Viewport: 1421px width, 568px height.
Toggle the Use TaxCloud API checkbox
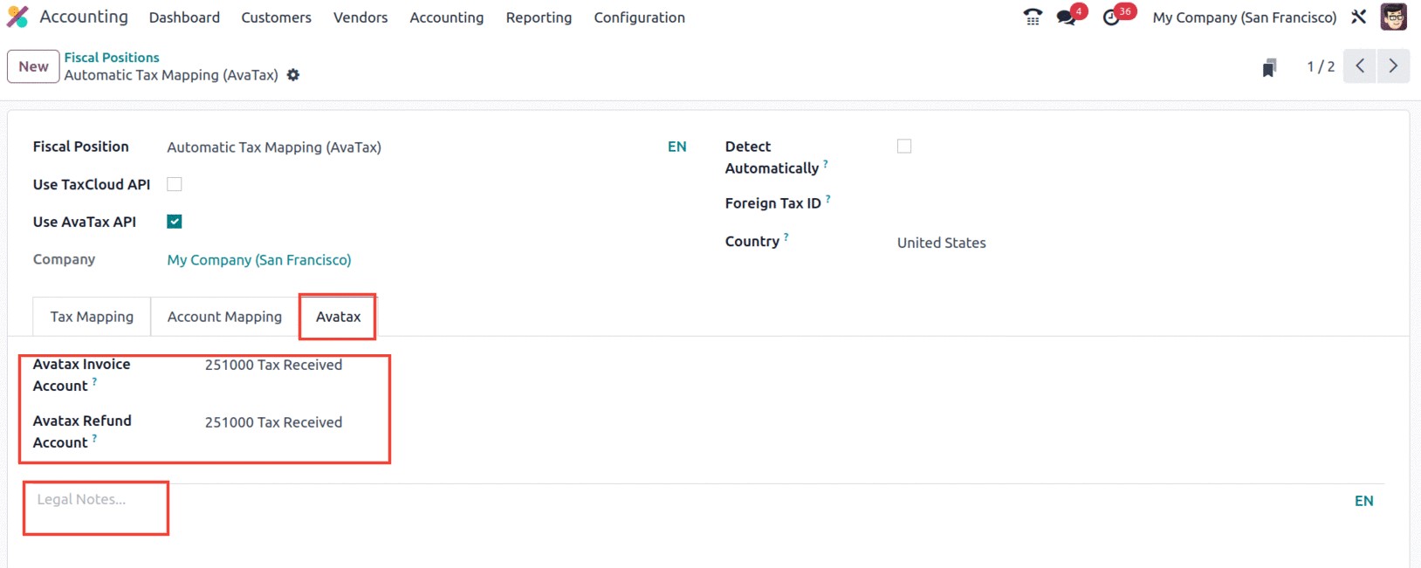[175, 184]
